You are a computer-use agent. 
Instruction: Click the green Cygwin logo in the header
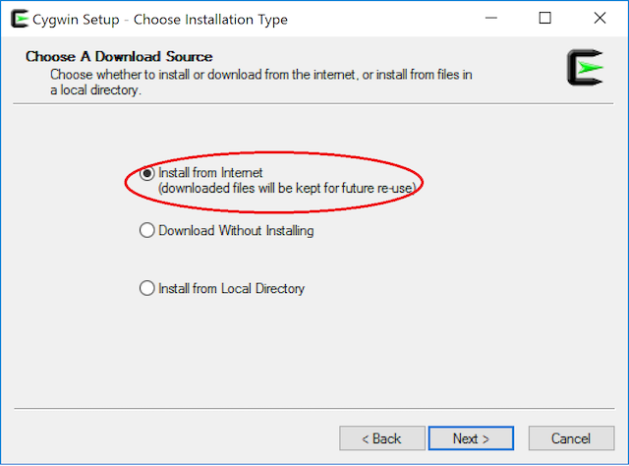586,67
